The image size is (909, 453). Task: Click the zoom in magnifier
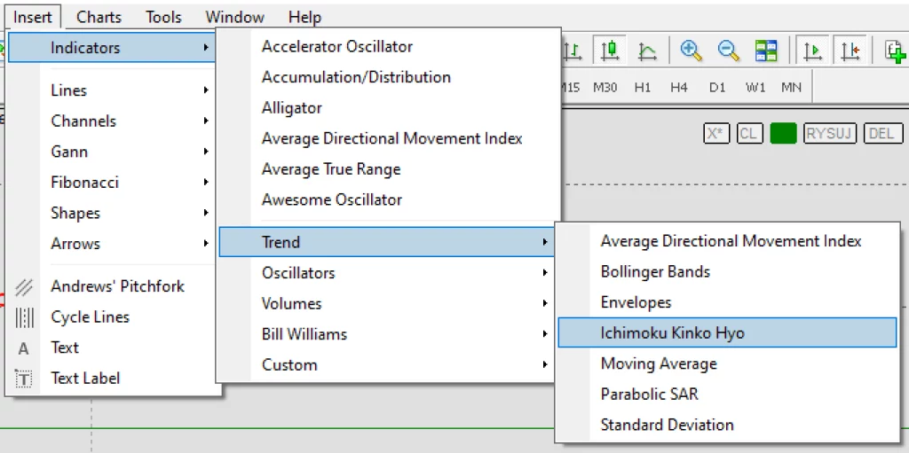pyautogui.click(x=692, y=51)
